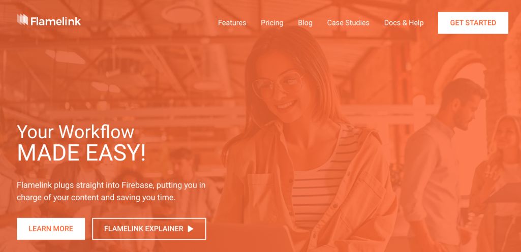The image size is (521, 252).
Task: Select Case Studies in the navbar
Action: click(348, 23)
